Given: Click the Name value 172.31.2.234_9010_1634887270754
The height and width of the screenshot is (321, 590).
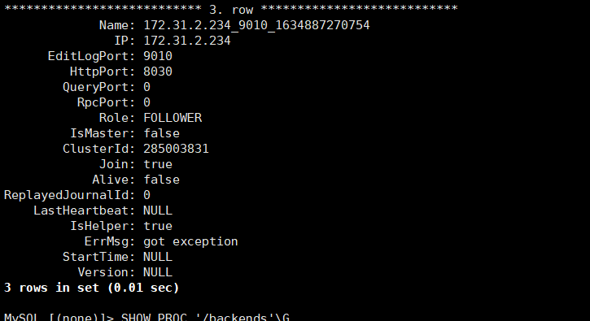Looking at the screenshot, I should tap(256, 25).
